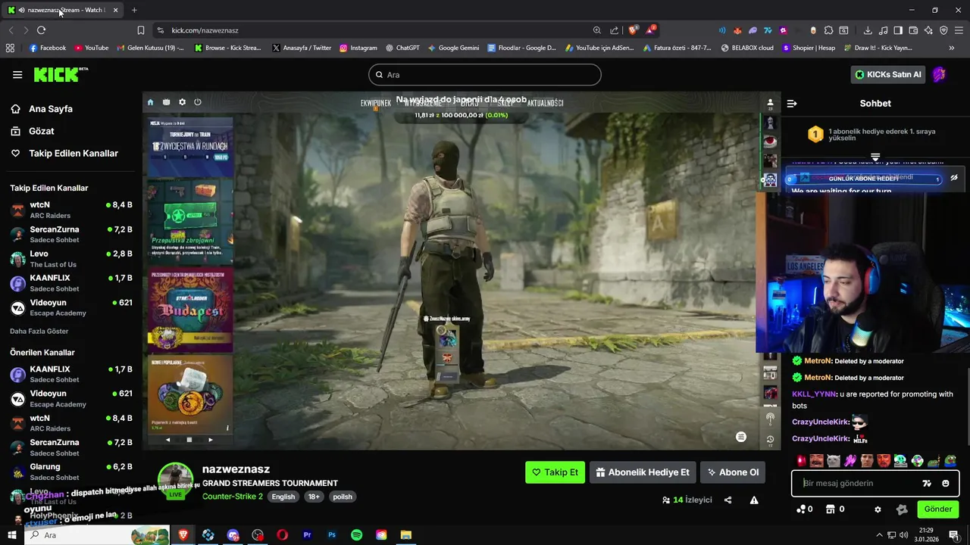Hide the daily subscriber goal

[954, 179]
